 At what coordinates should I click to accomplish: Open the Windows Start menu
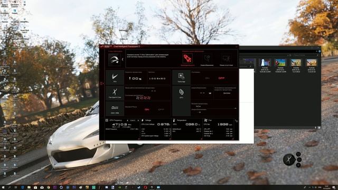[3, 187]
